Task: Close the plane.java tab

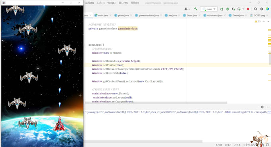Action: [x=131, y=16]
